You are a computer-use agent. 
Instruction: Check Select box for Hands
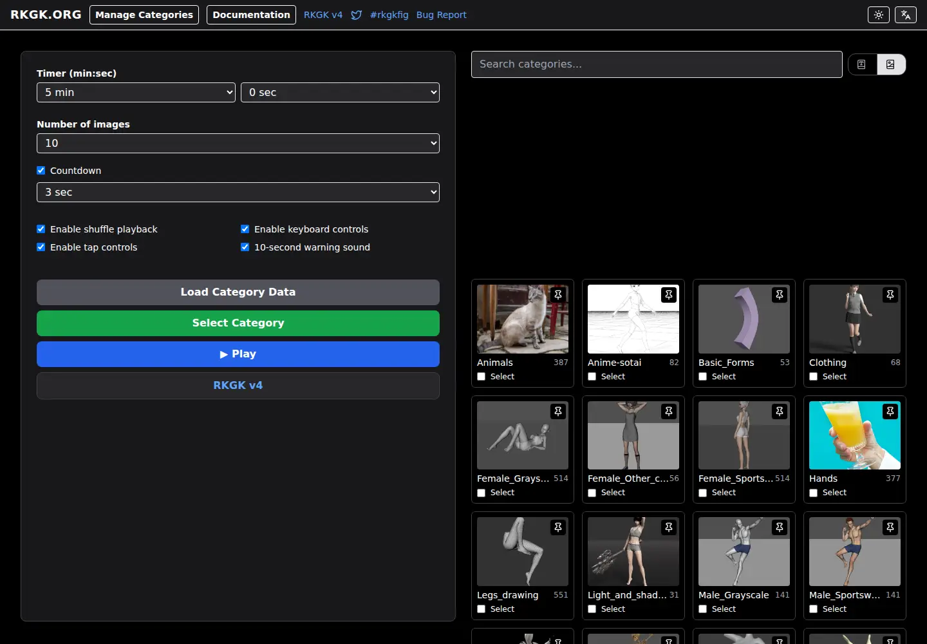tap(814, 493)
